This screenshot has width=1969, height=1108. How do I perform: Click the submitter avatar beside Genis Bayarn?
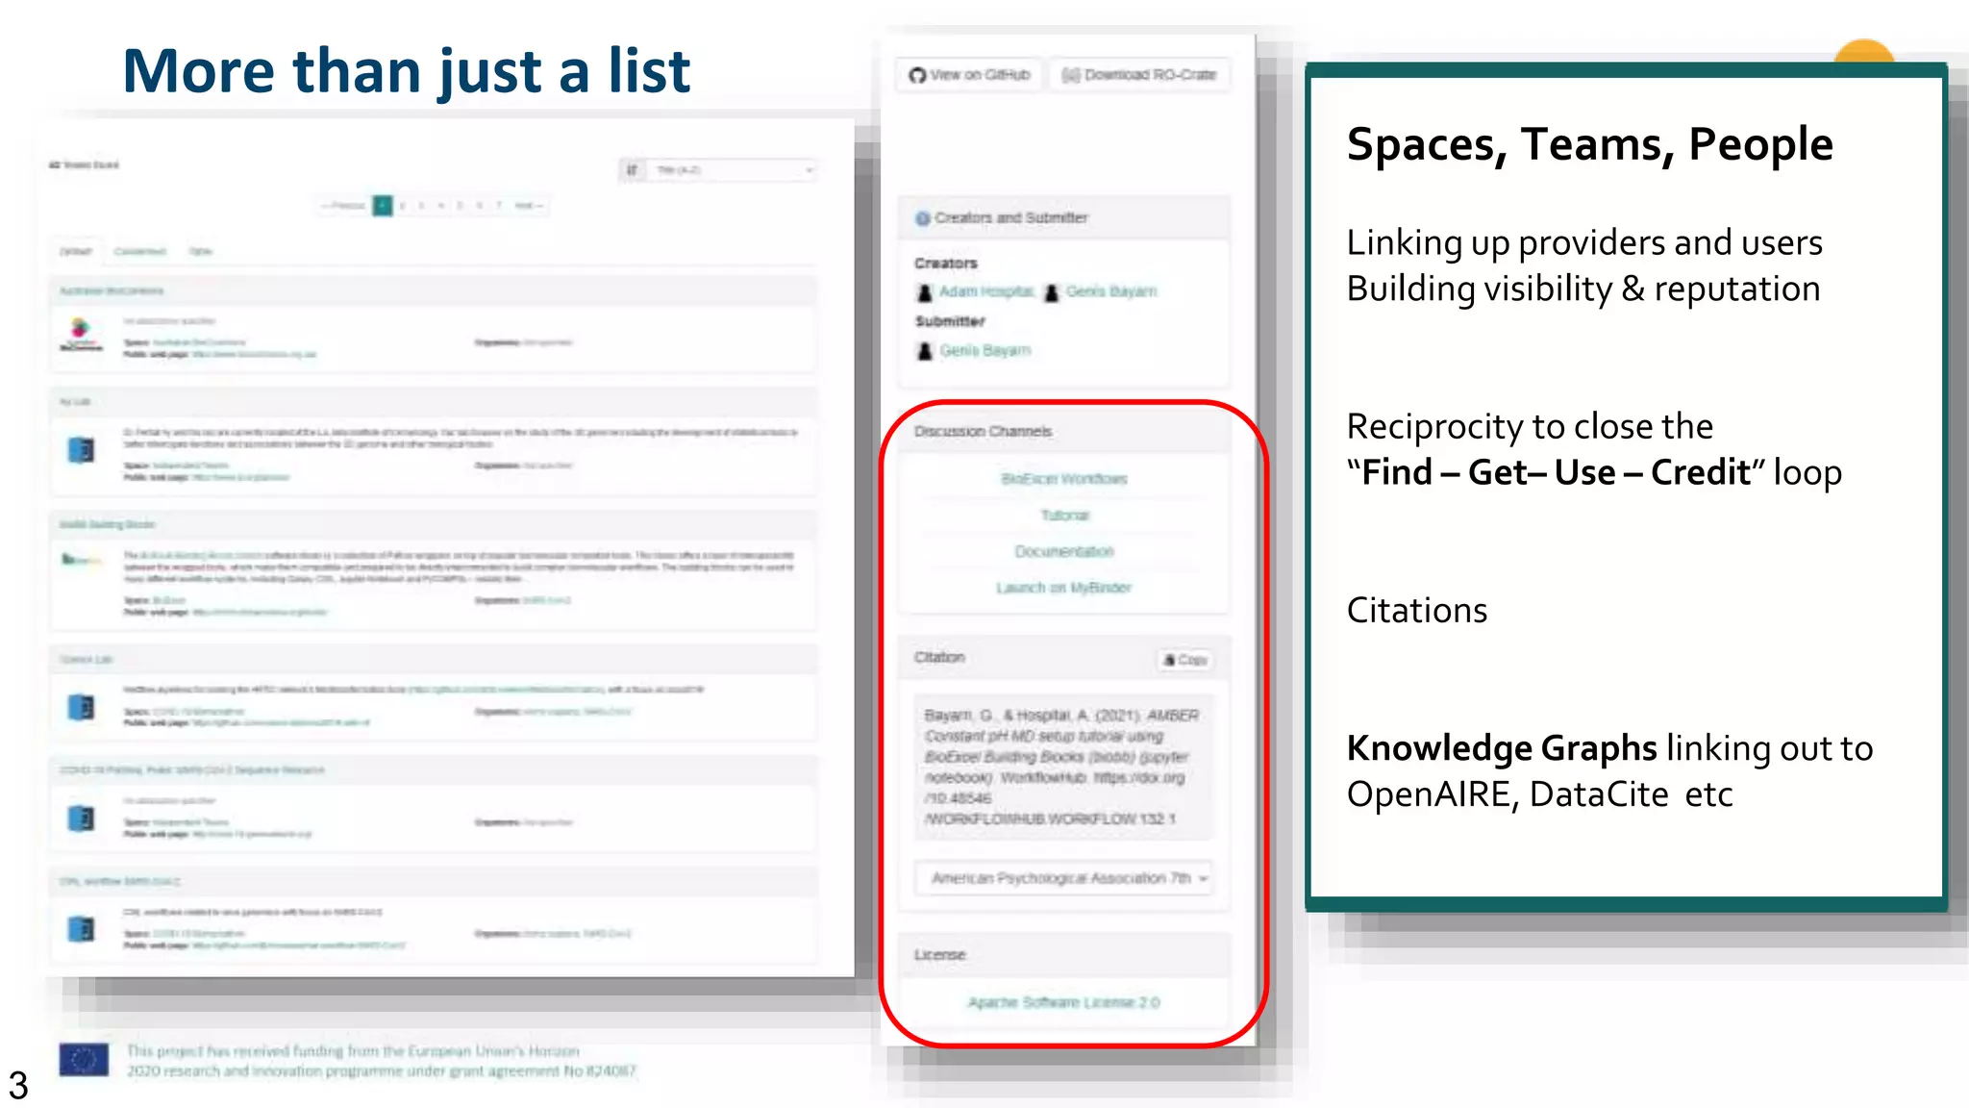pyautogui.click(x=925, y=352)
